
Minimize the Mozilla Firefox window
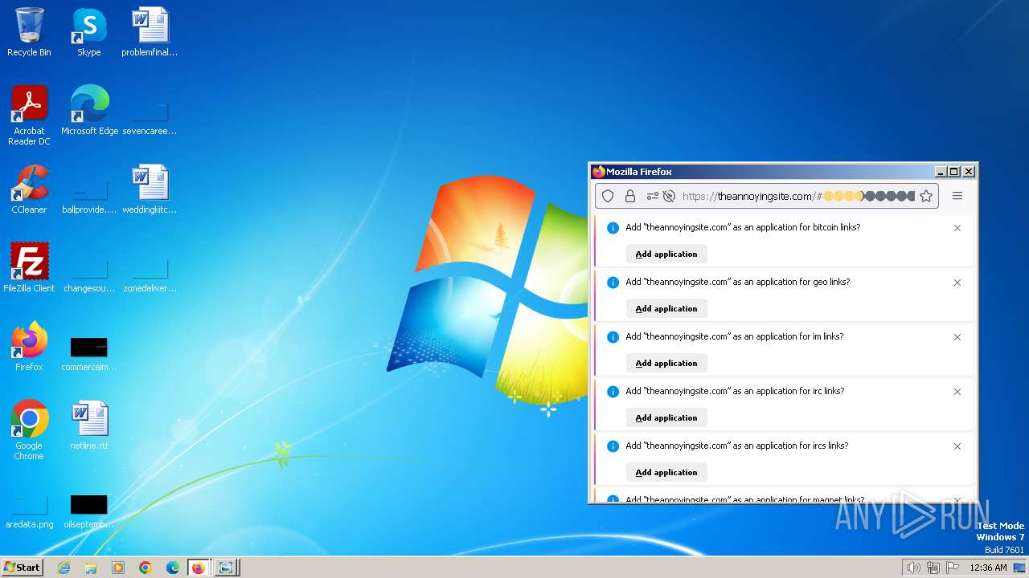(x=941, y=172)
